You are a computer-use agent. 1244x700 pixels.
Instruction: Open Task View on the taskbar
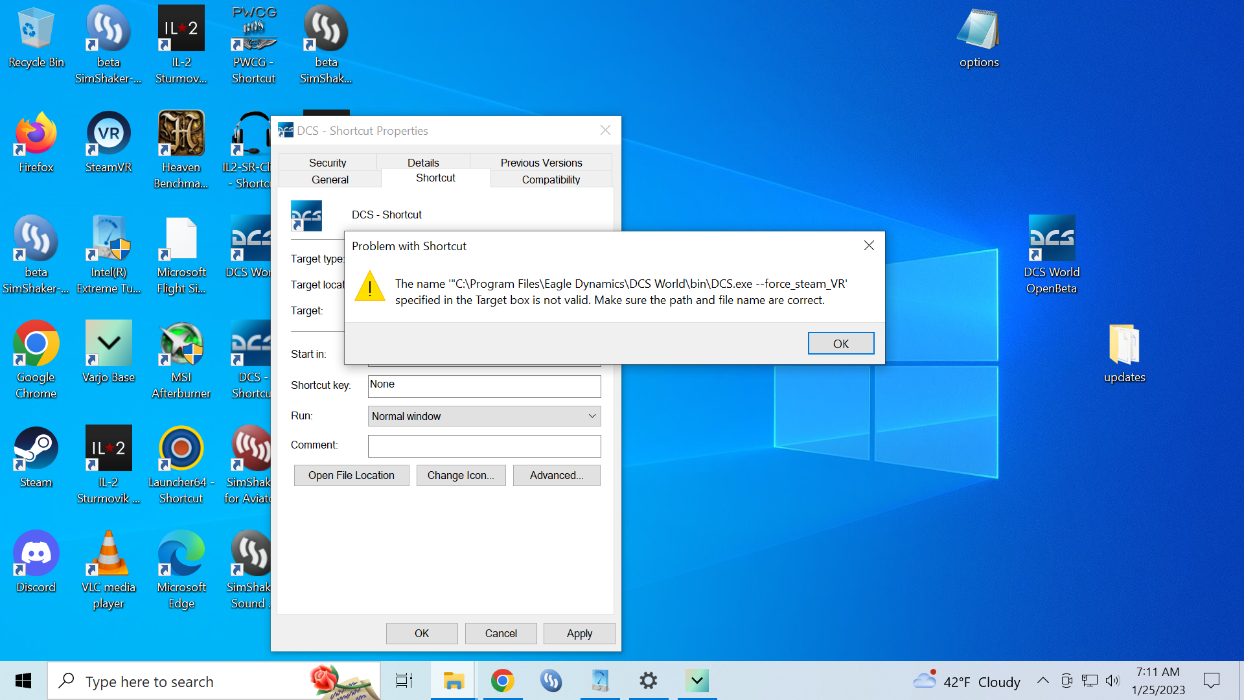[x=404, y=681]
